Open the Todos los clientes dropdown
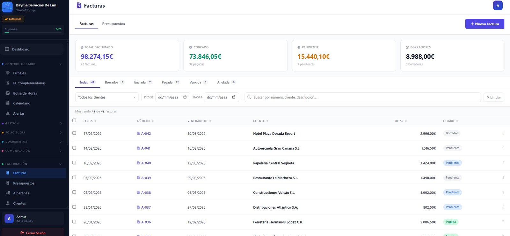Image resolution: width=510 pixels, height=236 pixels. click(106, 97)
